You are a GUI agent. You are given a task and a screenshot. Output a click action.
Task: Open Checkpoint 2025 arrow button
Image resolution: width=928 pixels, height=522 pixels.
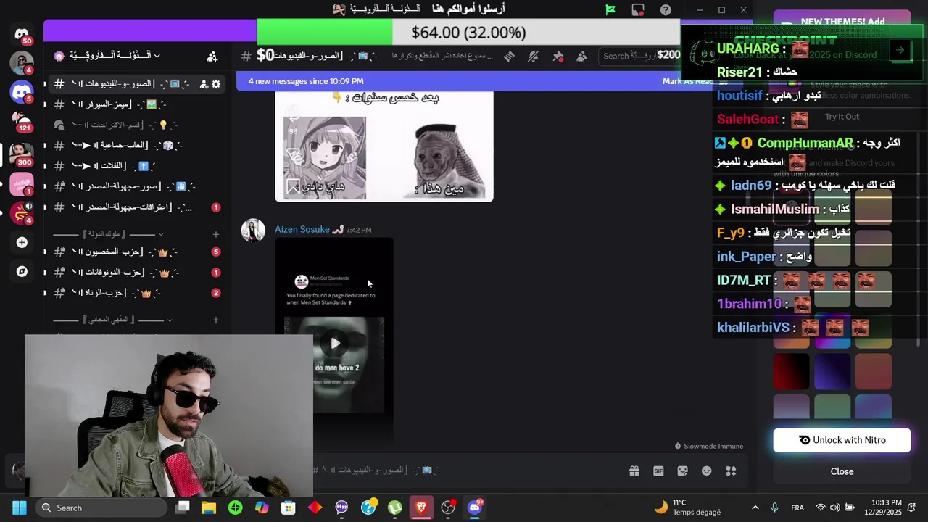[900, 50]
